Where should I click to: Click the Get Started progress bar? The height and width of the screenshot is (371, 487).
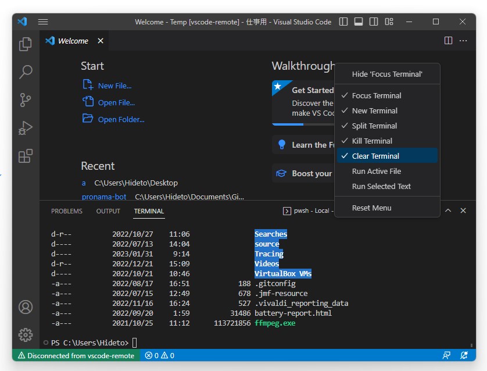click(x=303, y=124)
